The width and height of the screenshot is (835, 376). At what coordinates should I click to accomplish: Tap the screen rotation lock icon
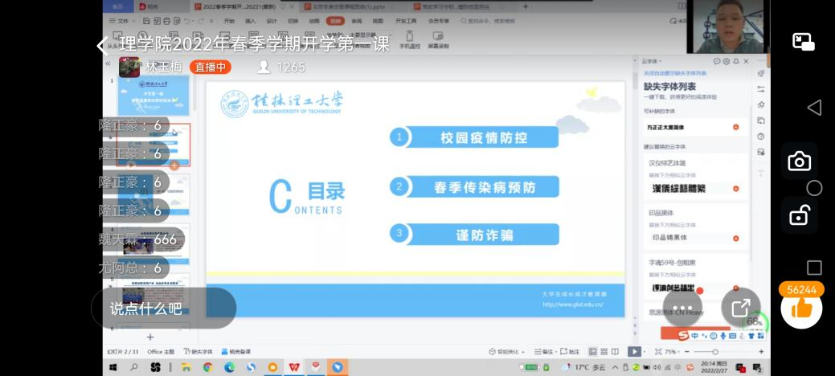point(799,215)
